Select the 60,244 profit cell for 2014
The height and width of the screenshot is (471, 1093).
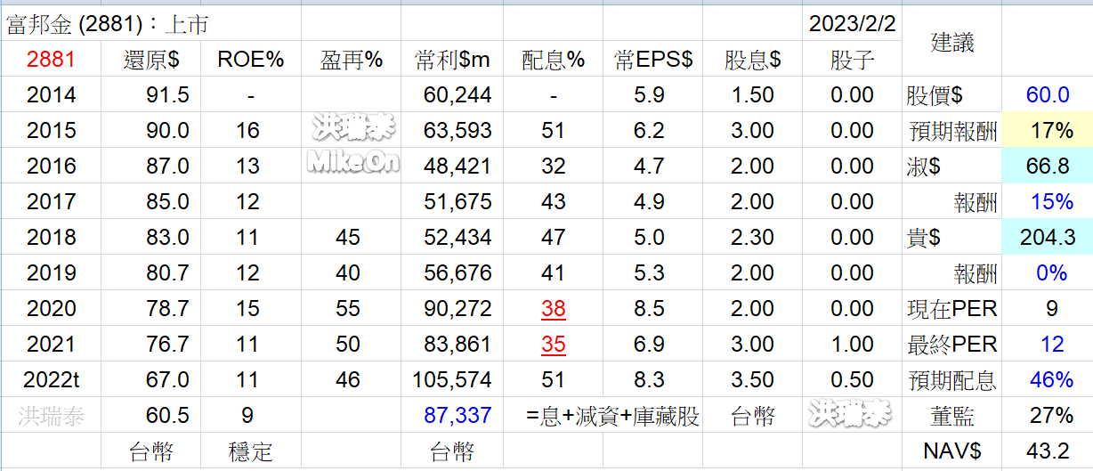[457, 95]
